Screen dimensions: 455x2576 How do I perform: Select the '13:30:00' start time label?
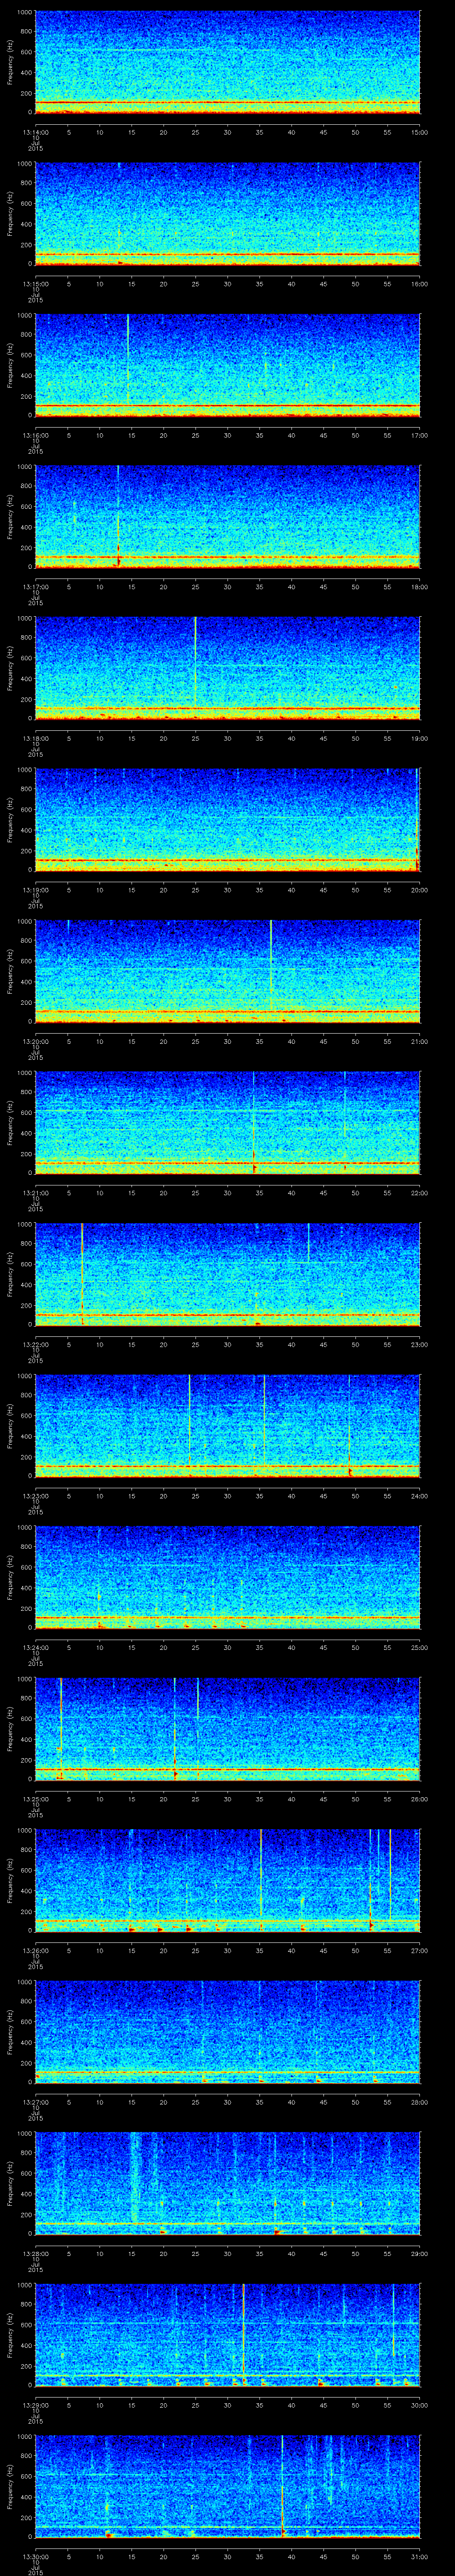click(x=35, y=2556)
